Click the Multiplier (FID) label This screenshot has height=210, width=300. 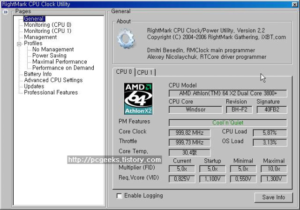(x=136, y=167)
